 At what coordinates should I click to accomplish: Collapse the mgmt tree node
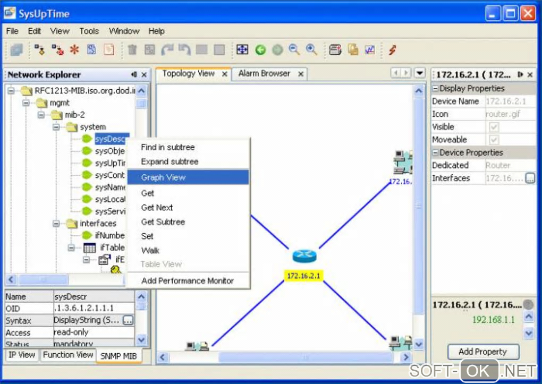(26, 103)
